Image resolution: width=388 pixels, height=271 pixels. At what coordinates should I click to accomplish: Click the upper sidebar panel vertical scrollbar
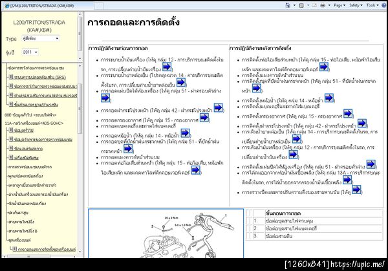[80, 36]
